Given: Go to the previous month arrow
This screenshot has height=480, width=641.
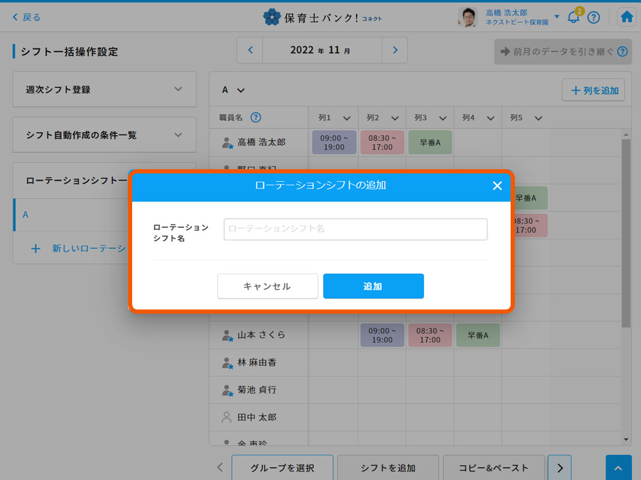Looking at the screenshot, I should [x=251, y=50].
